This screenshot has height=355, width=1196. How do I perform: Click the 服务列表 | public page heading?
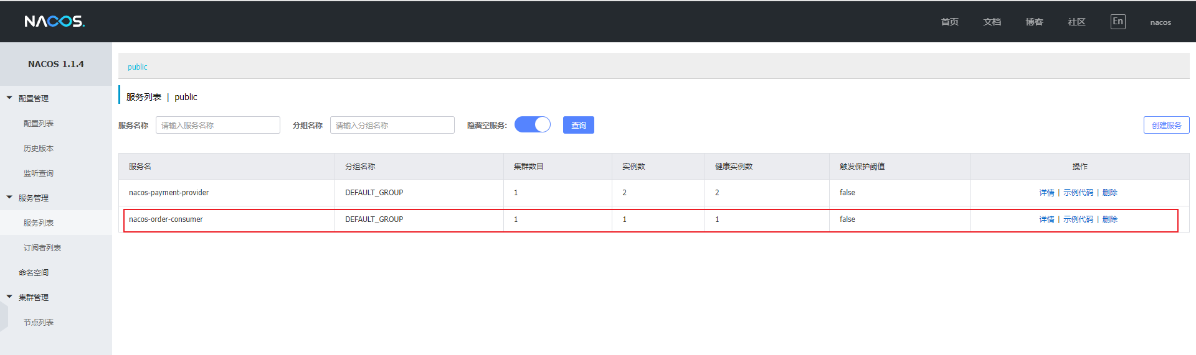[x=162, y=97]
